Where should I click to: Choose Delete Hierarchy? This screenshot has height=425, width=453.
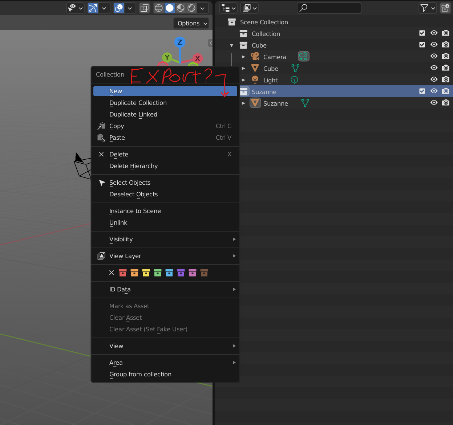[165, 166]
